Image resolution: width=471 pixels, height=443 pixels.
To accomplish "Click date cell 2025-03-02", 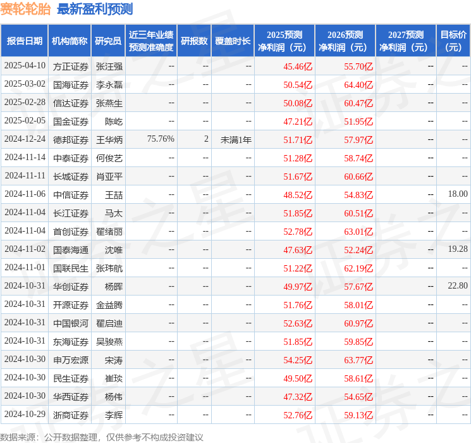I will point(25,84).
